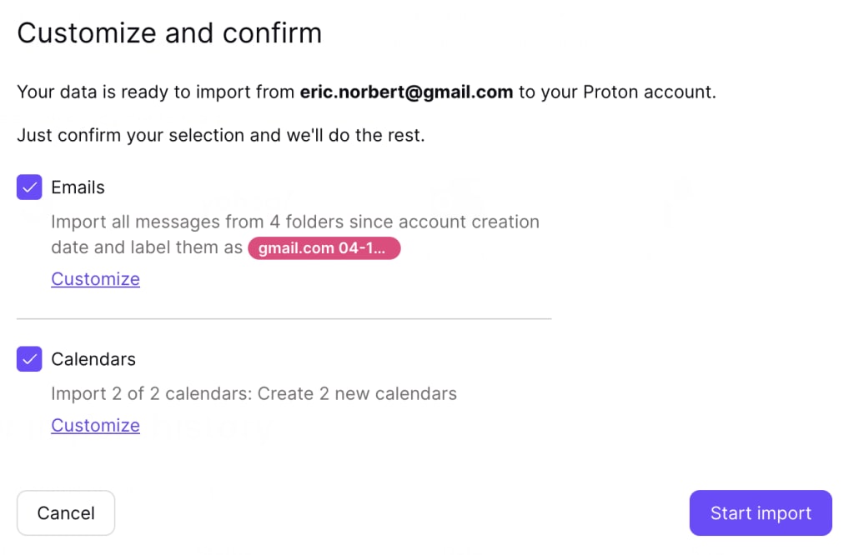The image size is (854, 555).
Task: Uncheck the Calendars checkbox
Action: 29,359
